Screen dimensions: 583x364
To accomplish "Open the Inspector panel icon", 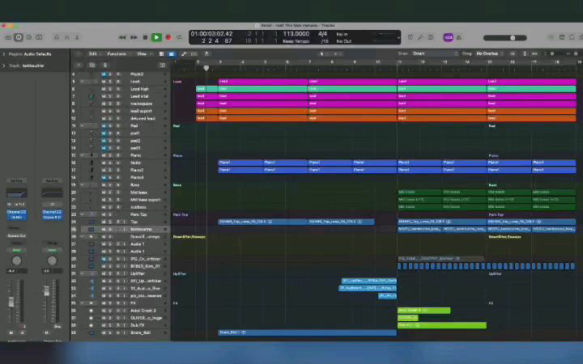I will [19, 37].
